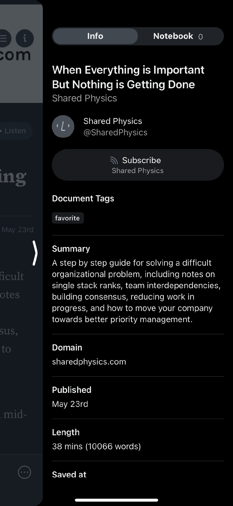Open the @SharedPhysics handle

[115, 132]
